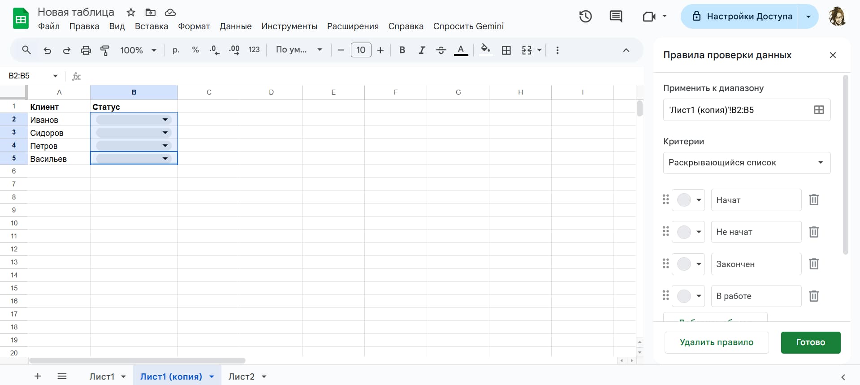Toggle italic formatting
The image size is (860, 385).
click(422, 50)
